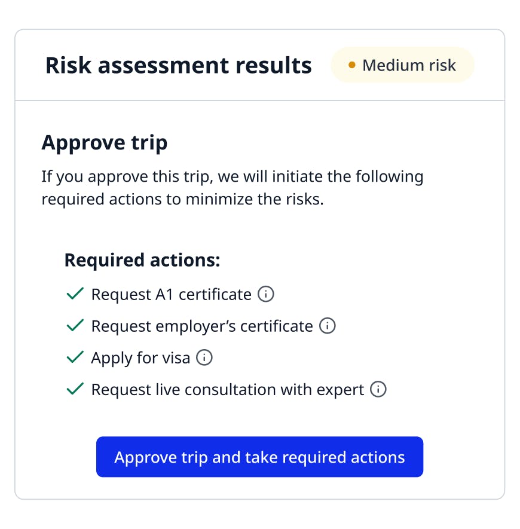
Task: Select Request employer's certificate text
Action: (201, 326)
